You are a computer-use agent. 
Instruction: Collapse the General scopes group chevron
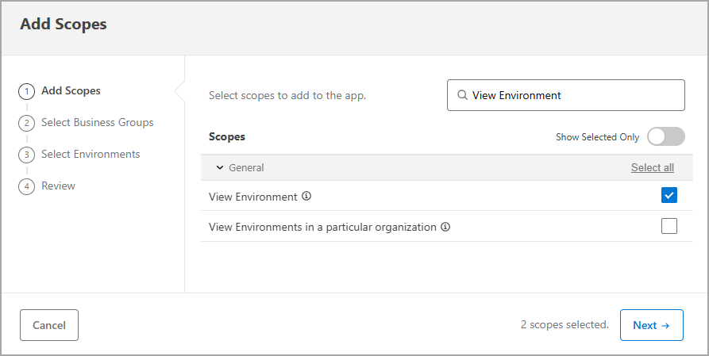pyautogui.click(x=220, y=168)
